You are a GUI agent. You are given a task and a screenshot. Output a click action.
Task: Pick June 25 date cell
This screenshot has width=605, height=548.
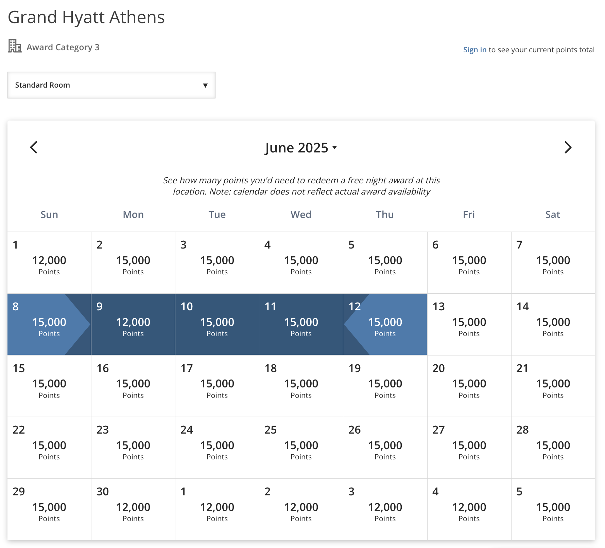click(301, 448)
